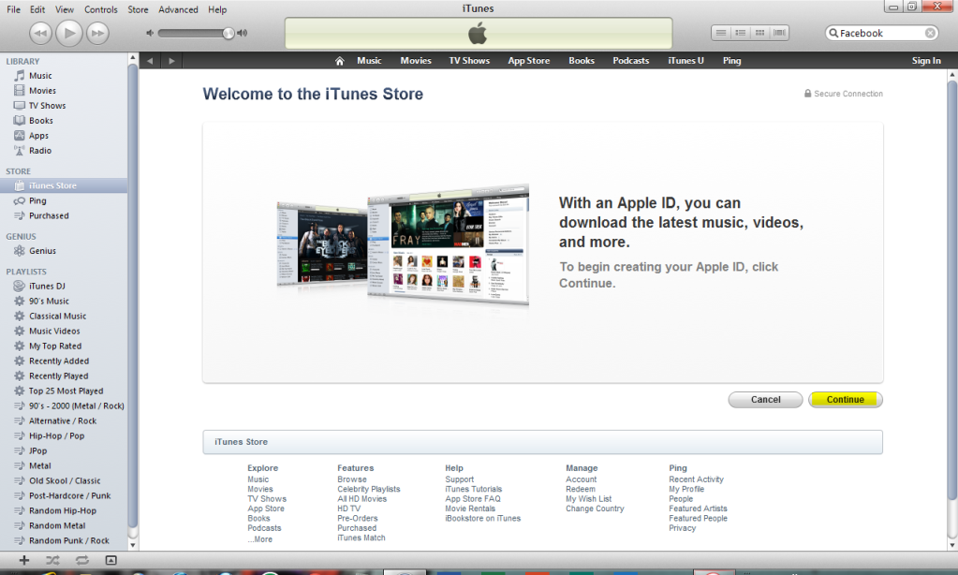Toggle shuffle playback
Image resolution: width=958 pixels, height=575 pixels.
pyautogui.click(x=52, y=560)
